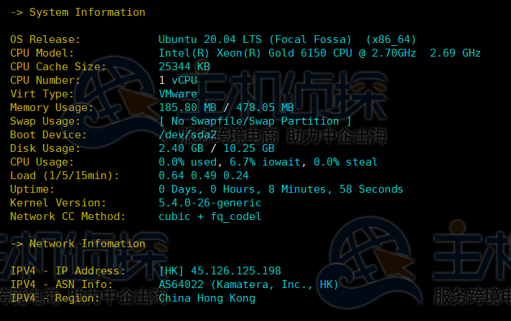This screenshot has width=511, height=321.
Task: Click the Network Infomation section header
Action: [x=78, y=244]
